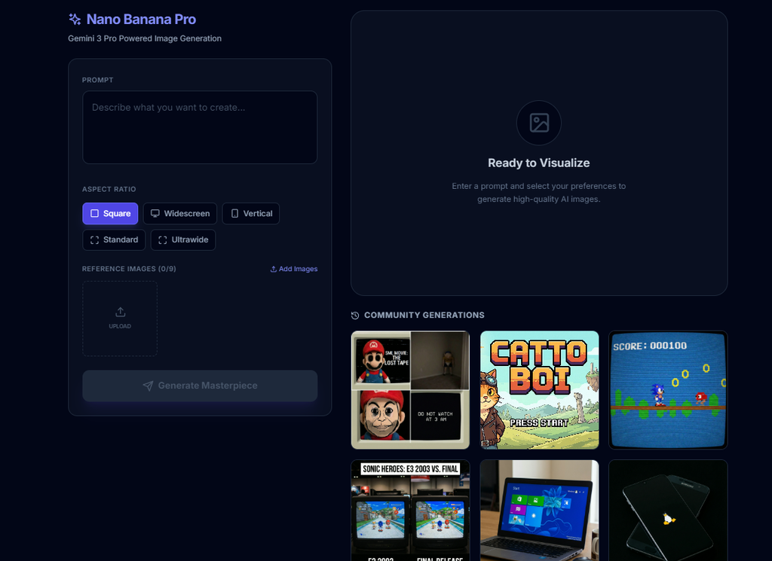Viewport: 772px width, 561px height.
Task: Click the upload arrow icon next to Add Images
Action: coord(273,269)
